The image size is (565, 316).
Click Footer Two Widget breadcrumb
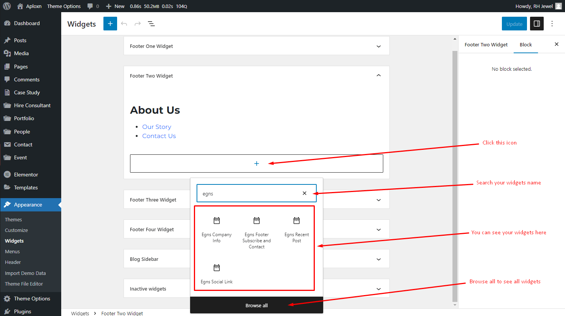pyautogui.click(x=122, y=313)
